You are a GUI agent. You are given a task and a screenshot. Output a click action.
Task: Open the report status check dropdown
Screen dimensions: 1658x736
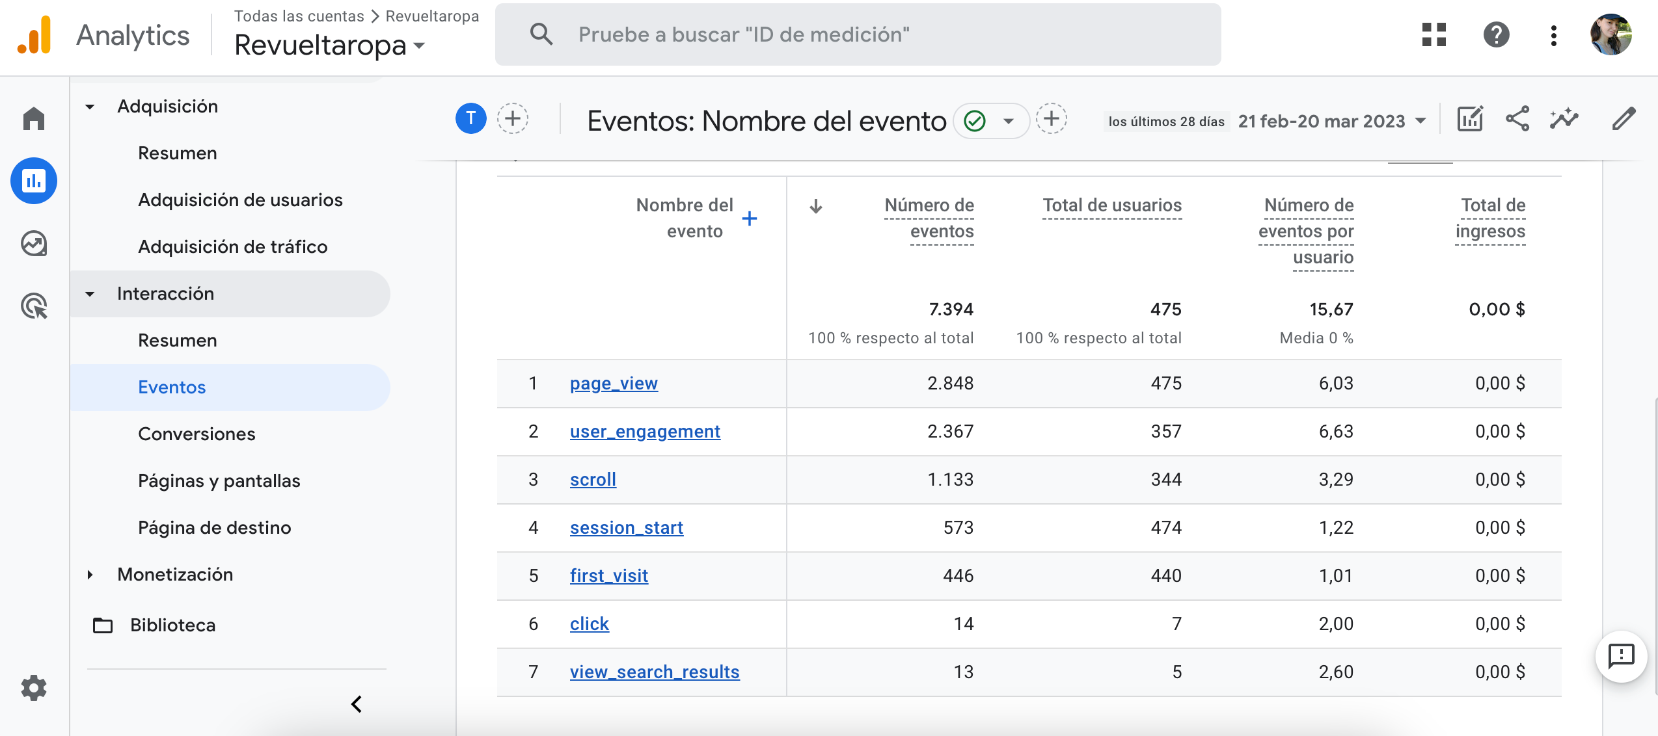coord(991,121)
